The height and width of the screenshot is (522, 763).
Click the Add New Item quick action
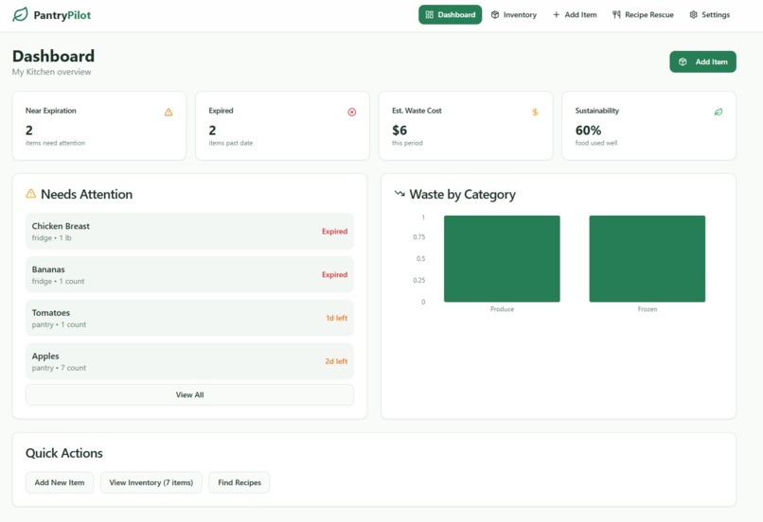coord(60,482)
